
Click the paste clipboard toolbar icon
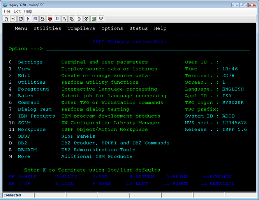tap(79, 19)
